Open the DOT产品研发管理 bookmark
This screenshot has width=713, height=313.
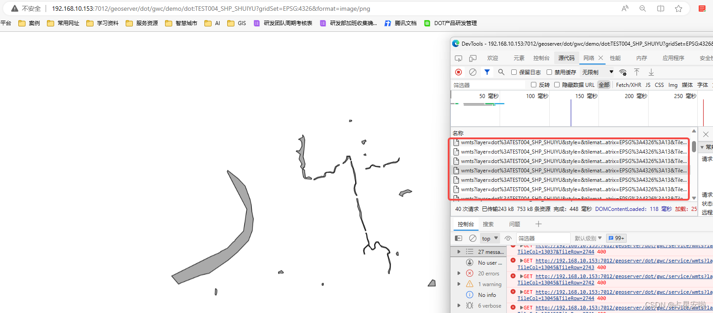pos(450,23)
